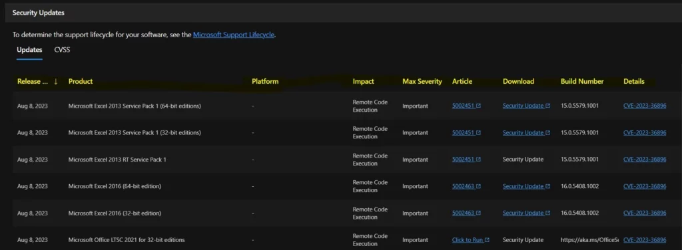Select "Microsoft Excel 2016 (64-bit edition)" product cell
682x250 pixels.
115,186
